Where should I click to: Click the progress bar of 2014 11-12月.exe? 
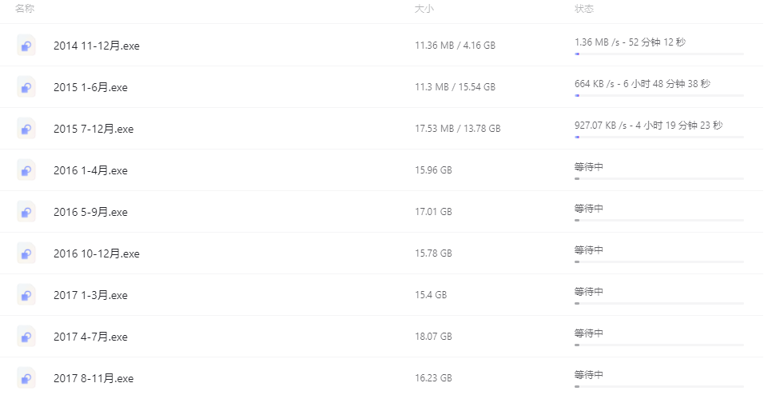click(659, 54)
